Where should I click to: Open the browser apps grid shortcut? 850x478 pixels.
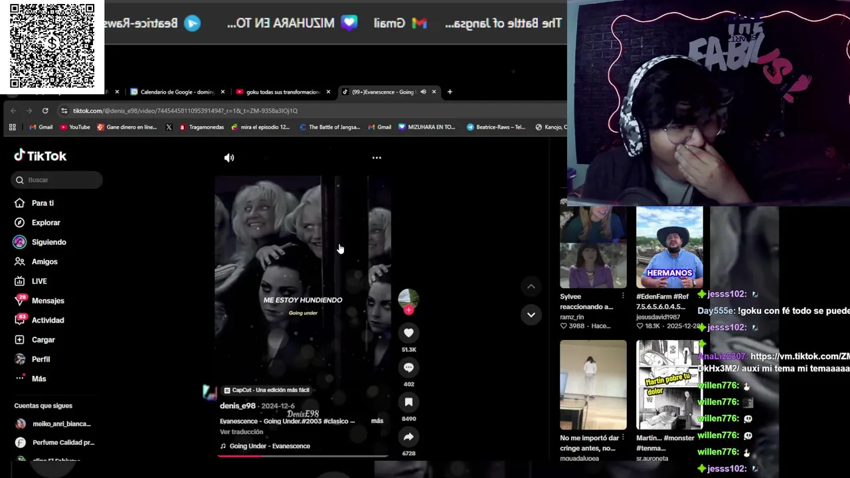(12, 127)
